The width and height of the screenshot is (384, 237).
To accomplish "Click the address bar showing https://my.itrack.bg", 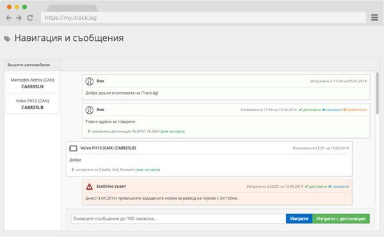I will (x=204, y=18).
